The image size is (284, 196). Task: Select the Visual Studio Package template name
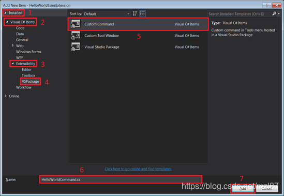[x=102, y=47]
